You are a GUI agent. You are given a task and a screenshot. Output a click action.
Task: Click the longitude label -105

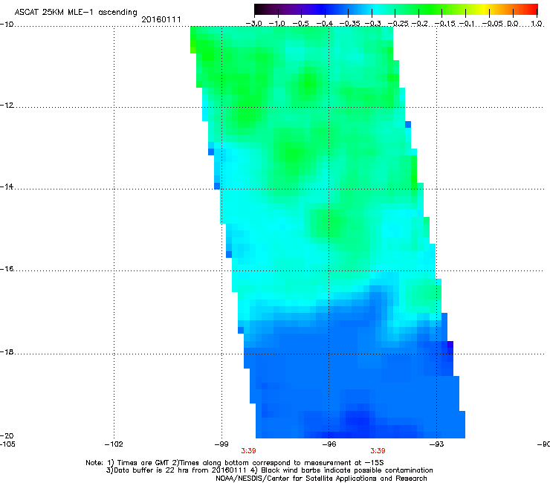click(x=7, y=444)
